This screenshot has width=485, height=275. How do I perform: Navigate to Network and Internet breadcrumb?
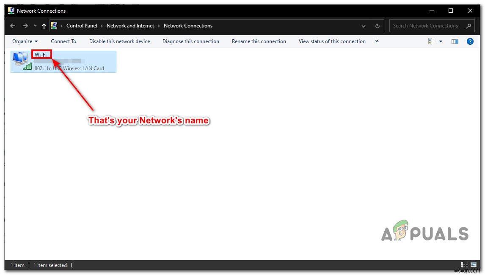point(130,25)
